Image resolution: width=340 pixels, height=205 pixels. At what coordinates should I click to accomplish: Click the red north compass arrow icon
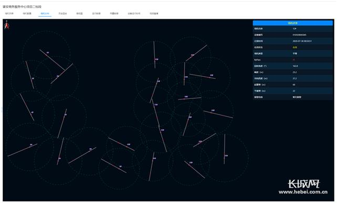[x=7, y=25]
